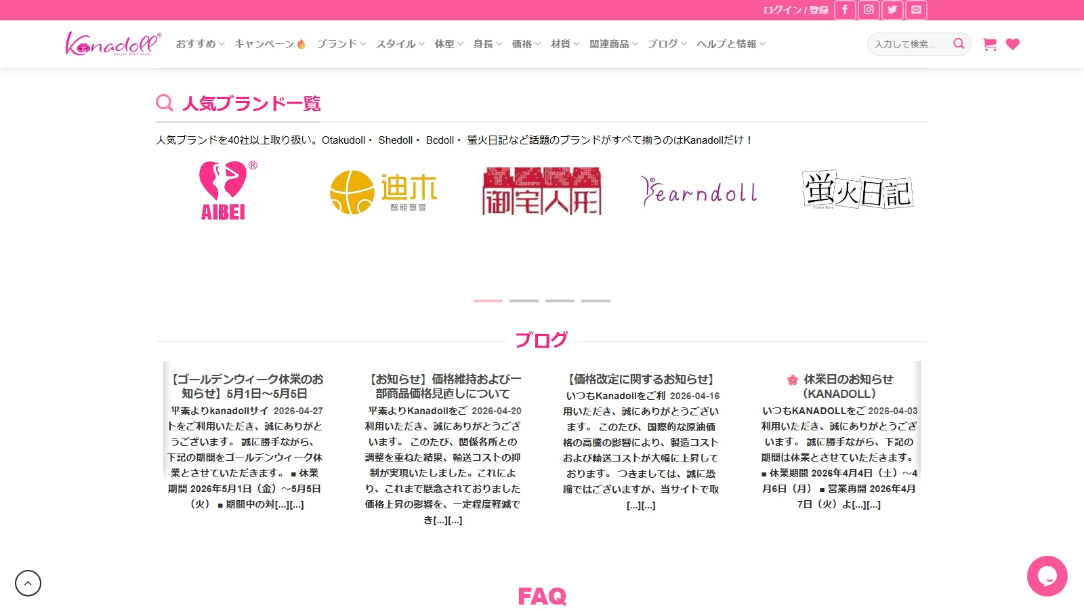Expand the 体型 dropdown

(449, 44)
